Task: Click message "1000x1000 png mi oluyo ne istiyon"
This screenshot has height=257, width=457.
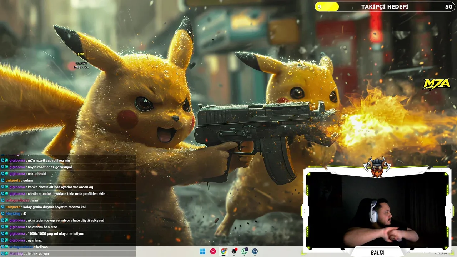Action: coord(56,233)
